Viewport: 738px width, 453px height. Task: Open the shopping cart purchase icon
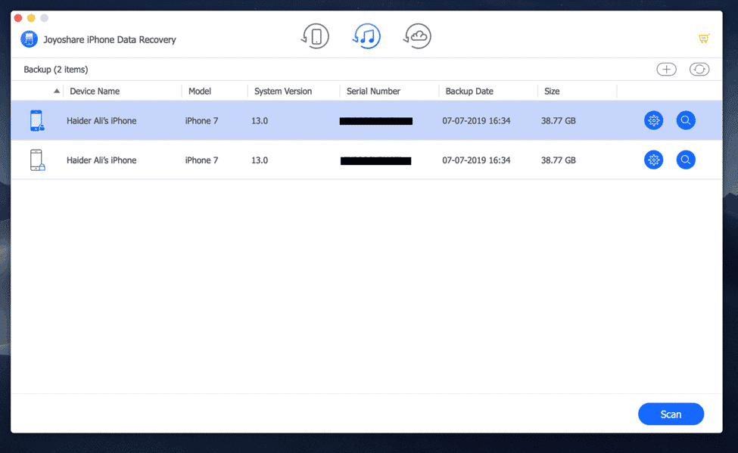703,39
